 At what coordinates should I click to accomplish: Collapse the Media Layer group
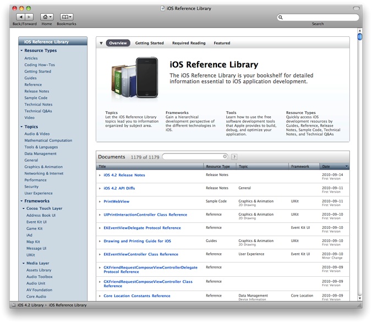pyautogui.click(x=24, y=263)
